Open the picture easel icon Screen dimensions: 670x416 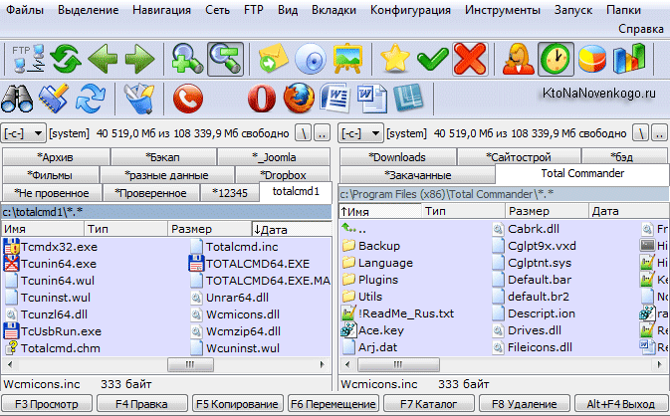(x=347, y=59)
